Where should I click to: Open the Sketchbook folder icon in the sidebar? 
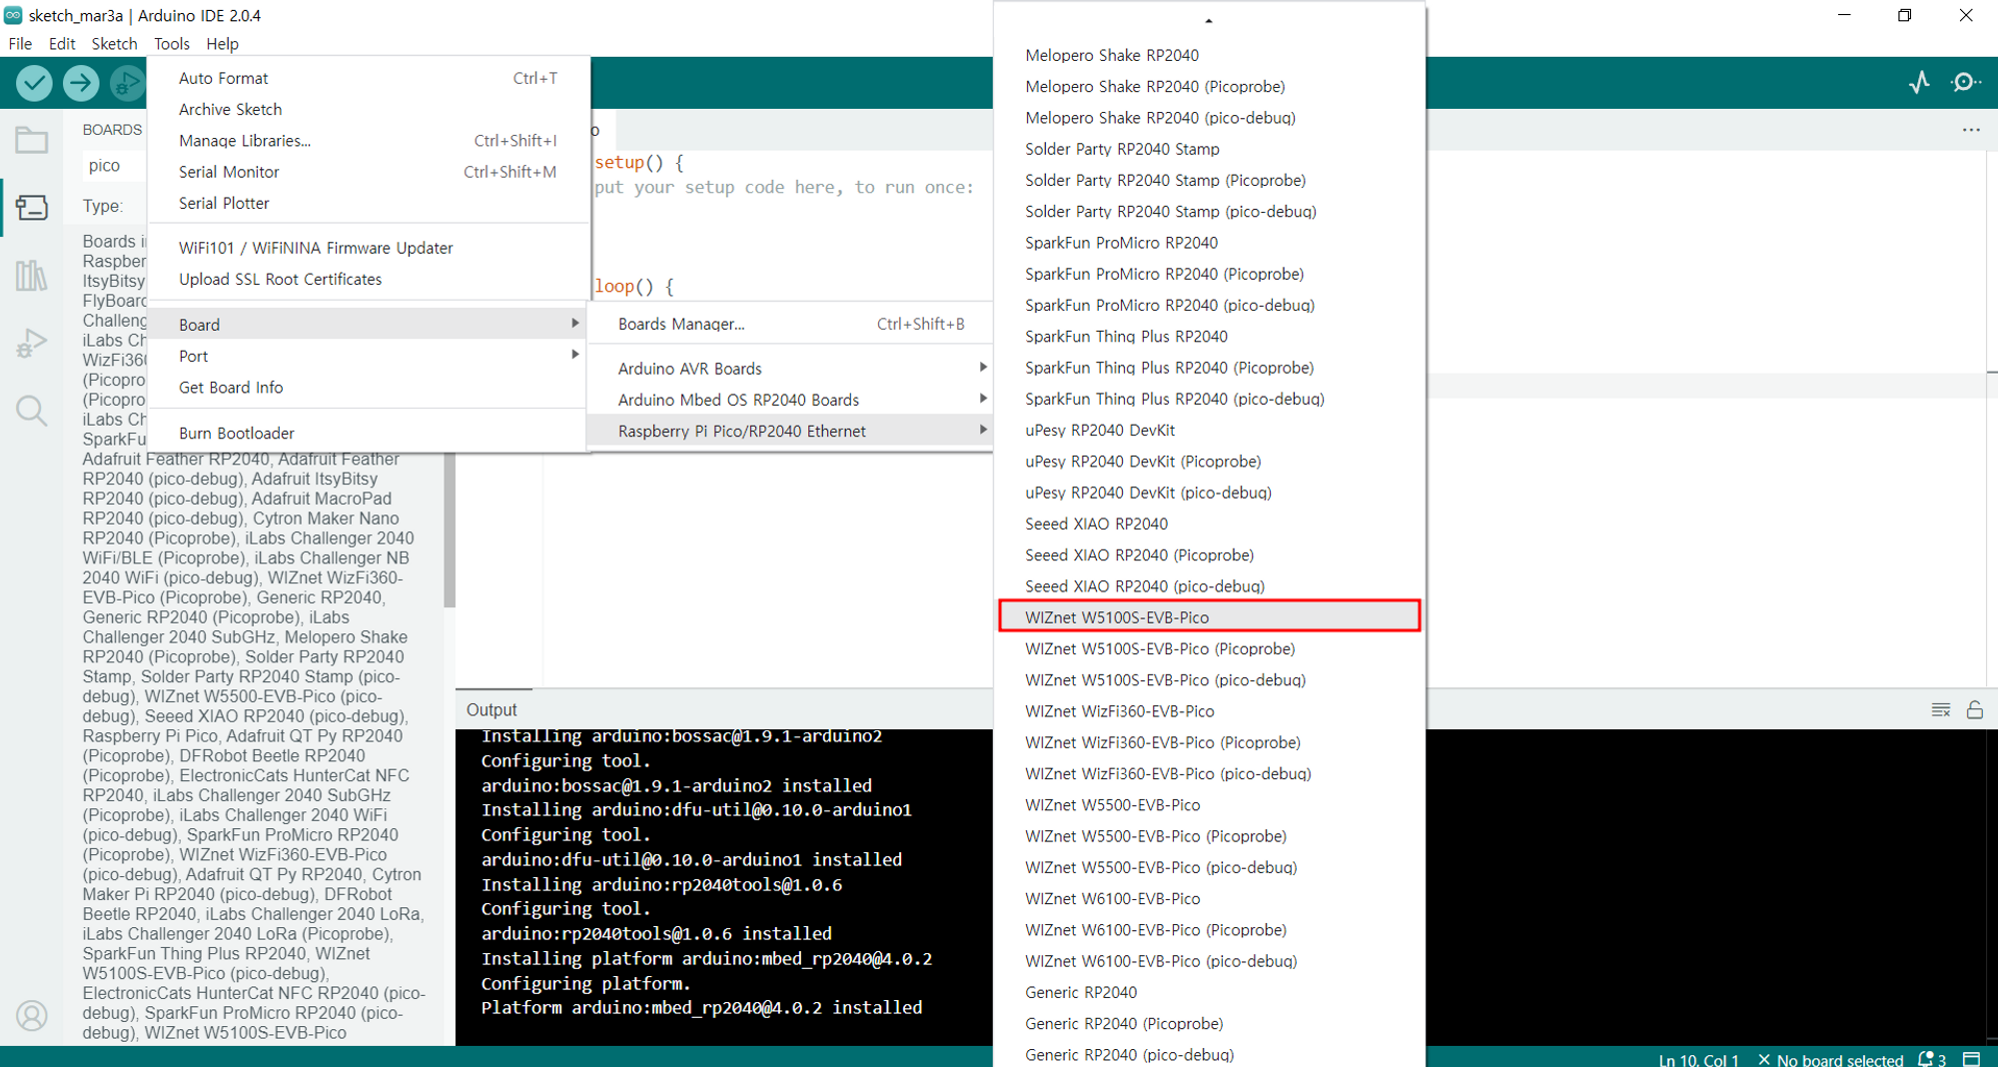coord(32,140)
